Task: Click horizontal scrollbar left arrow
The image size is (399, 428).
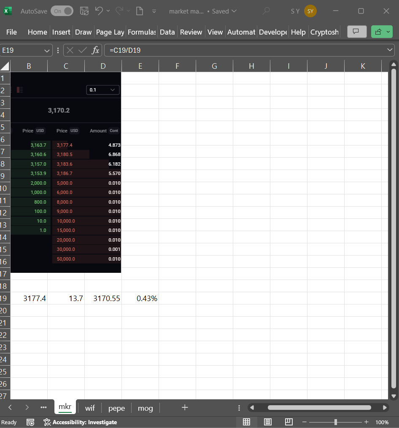Action: pyautogui.click(x=252, y=407)
